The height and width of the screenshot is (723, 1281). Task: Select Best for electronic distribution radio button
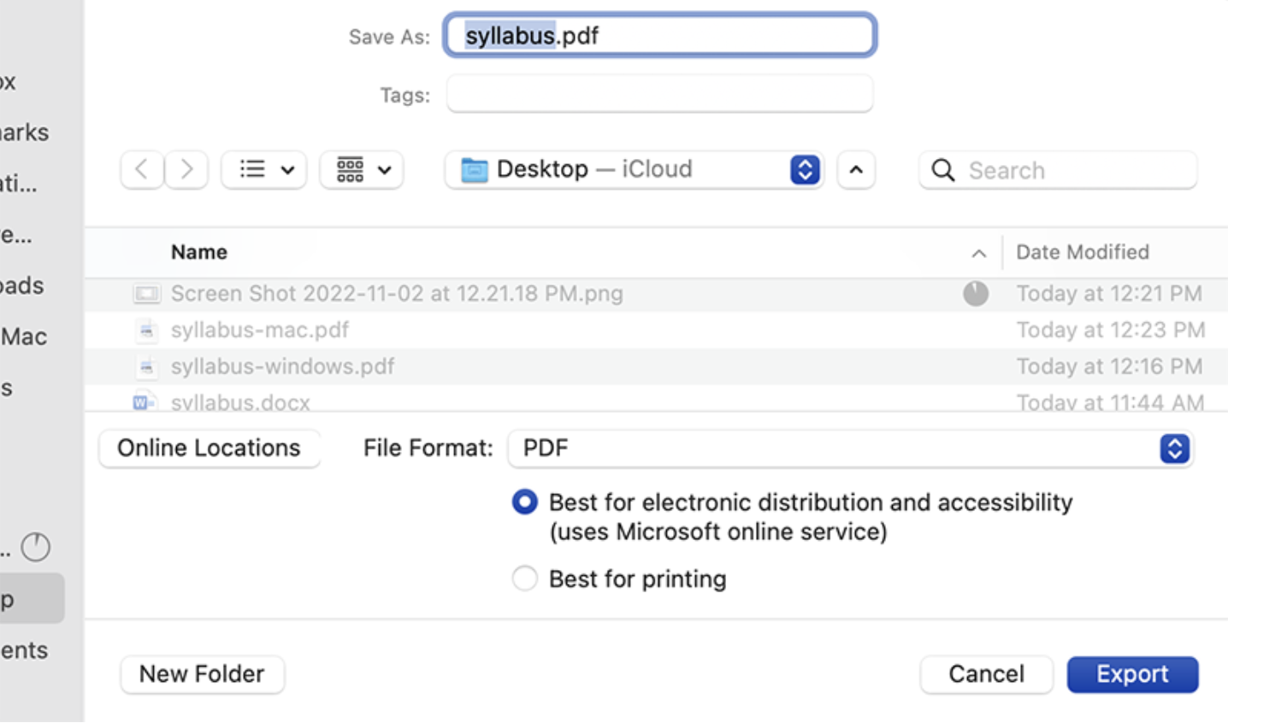[524, 502]
